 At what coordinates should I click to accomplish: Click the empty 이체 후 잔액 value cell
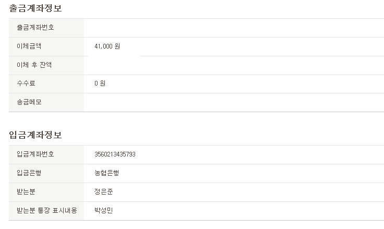pos(234,65)
